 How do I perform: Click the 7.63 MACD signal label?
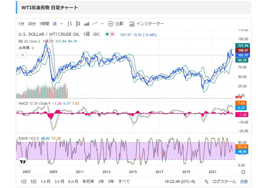coord(241,103)
